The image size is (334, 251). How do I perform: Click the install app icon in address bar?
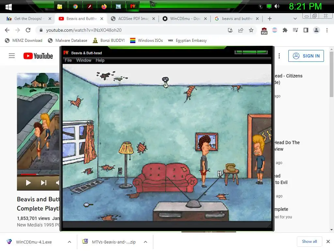[x=230, y=30]
